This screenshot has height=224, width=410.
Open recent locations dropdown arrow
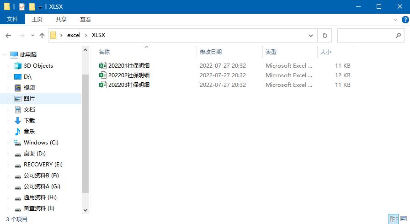point(32,36)
